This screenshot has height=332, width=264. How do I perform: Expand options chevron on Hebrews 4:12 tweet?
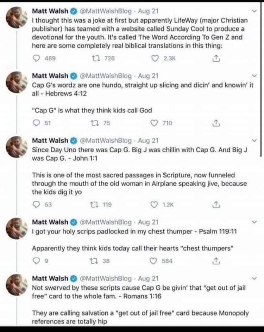tap(255, 76)
